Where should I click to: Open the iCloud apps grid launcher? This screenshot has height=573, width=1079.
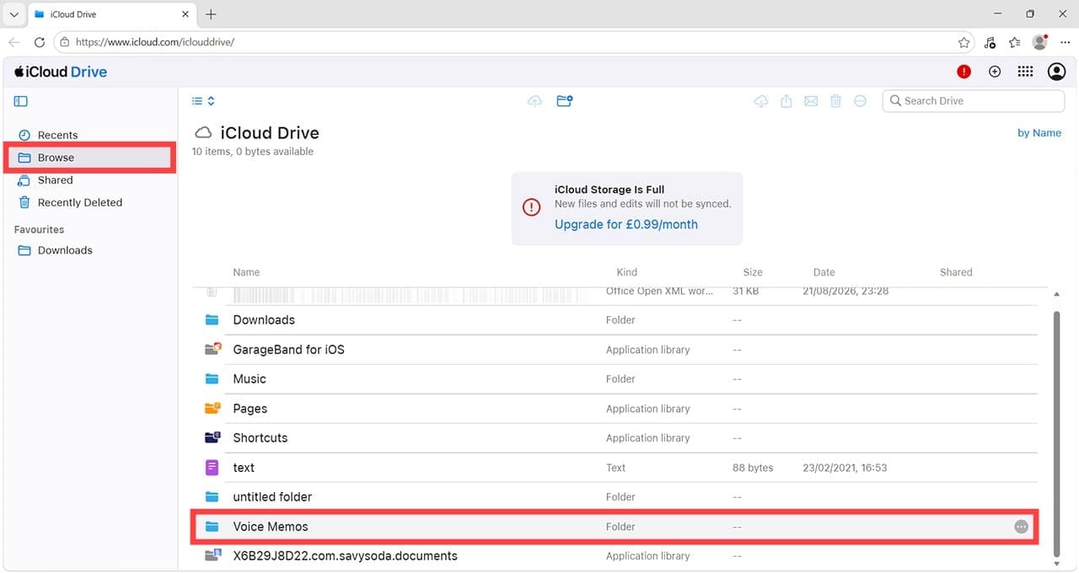[1025, 72]
